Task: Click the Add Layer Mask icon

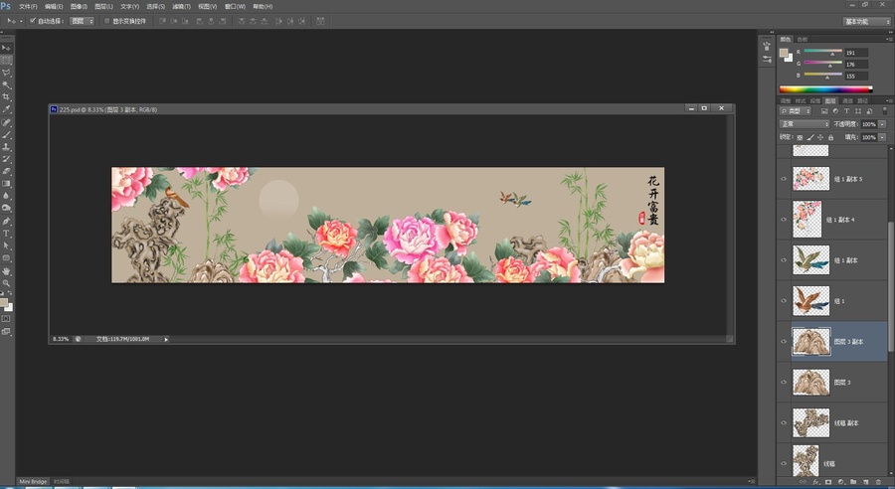Action: pyautogui.click(x=828, y=482)
